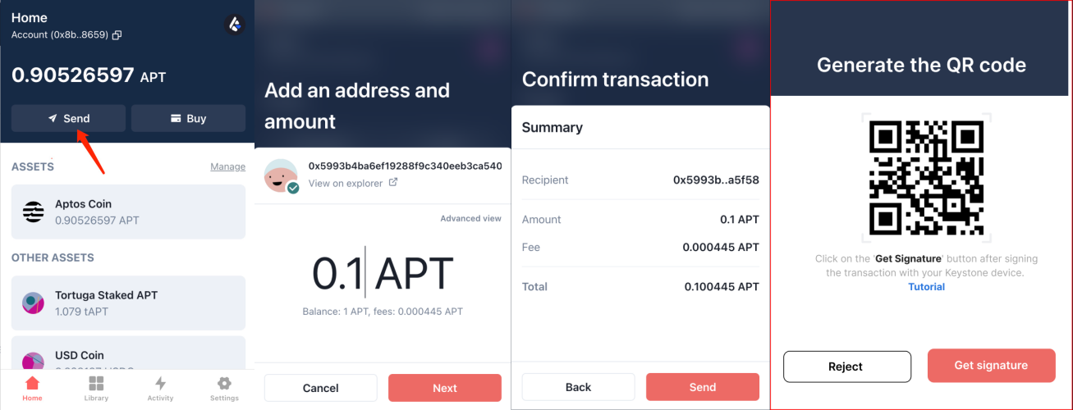Copy account address icon next to Account
The width and height of the screenshot is (1073, 410).
pyautogui.click(x=117, y=35)
